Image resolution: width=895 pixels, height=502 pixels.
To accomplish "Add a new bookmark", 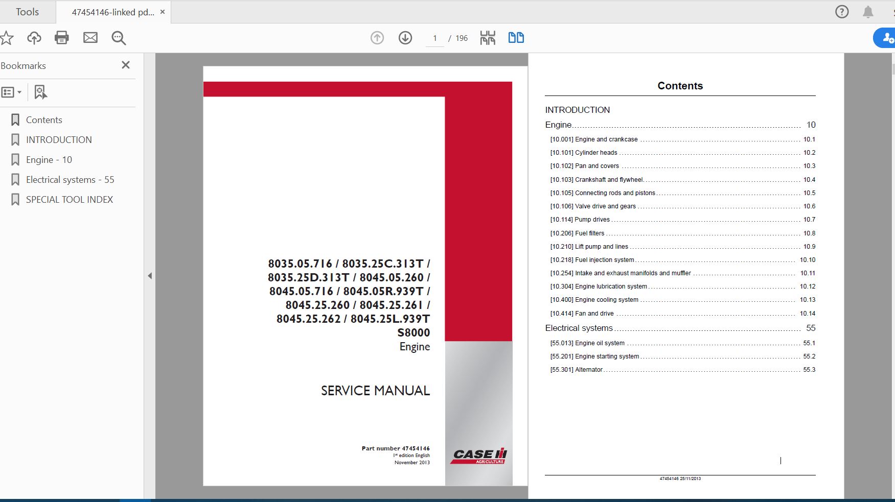I will pos(40,92).
